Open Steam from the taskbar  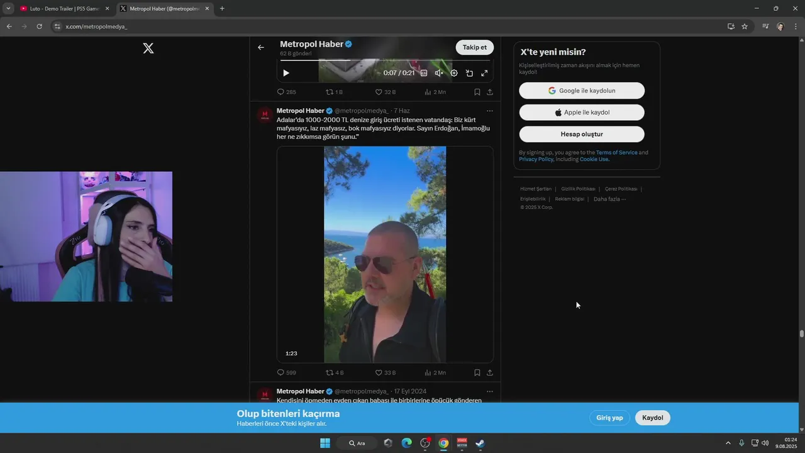pos(480,443)
